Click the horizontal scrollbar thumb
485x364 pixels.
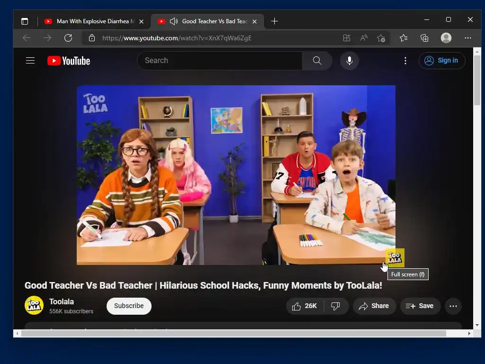point(234,333)
